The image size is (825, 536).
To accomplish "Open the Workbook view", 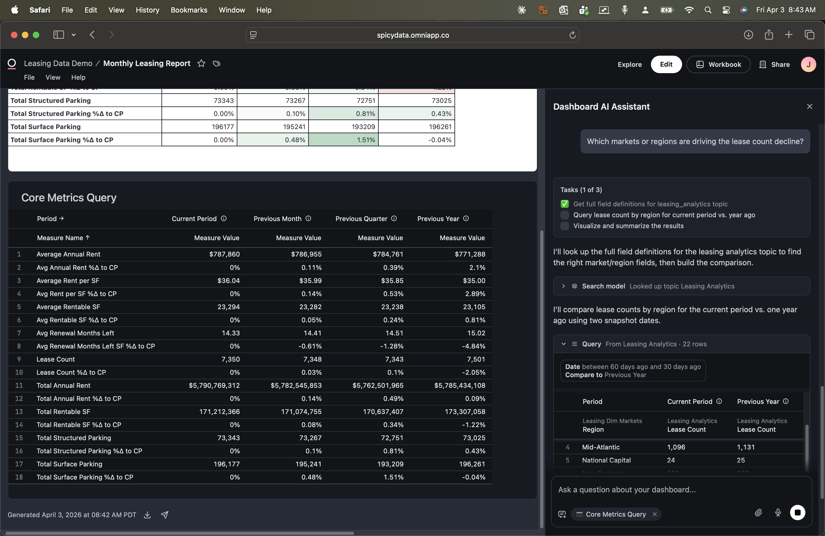I will pyautogui.click(x=718, y=64).
